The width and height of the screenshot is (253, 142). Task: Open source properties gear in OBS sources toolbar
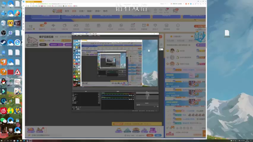[77, 107]
